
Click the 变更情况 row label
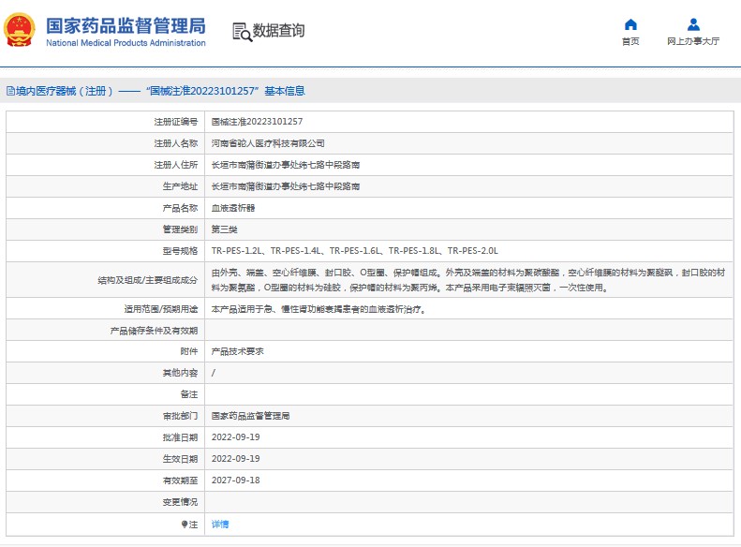(180, 502)
